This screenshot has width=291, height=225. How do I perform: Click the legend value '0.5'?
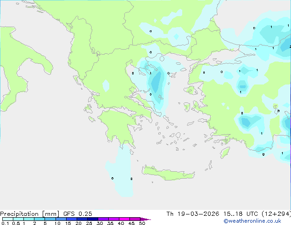(16, 223)
